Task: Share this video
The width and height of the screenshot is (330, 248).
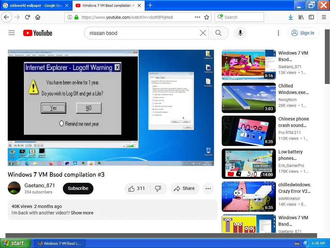Action: (184, 188)
